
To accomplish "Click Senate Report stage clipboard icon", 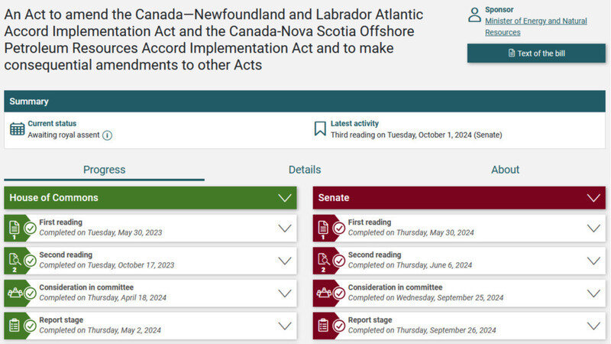I will 322,325.
